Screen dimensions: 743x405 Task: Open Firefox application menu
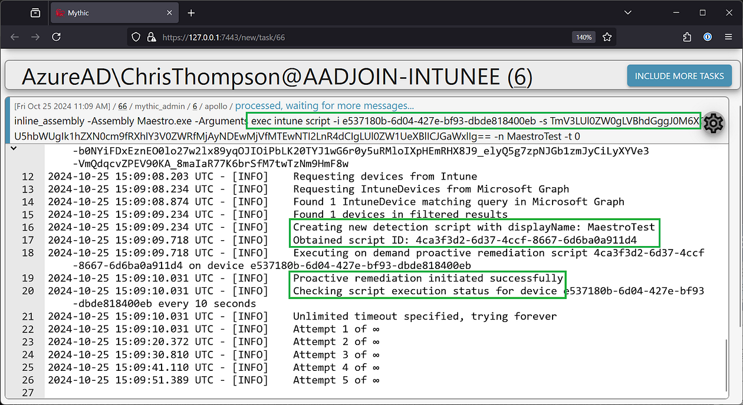[728, 37]
